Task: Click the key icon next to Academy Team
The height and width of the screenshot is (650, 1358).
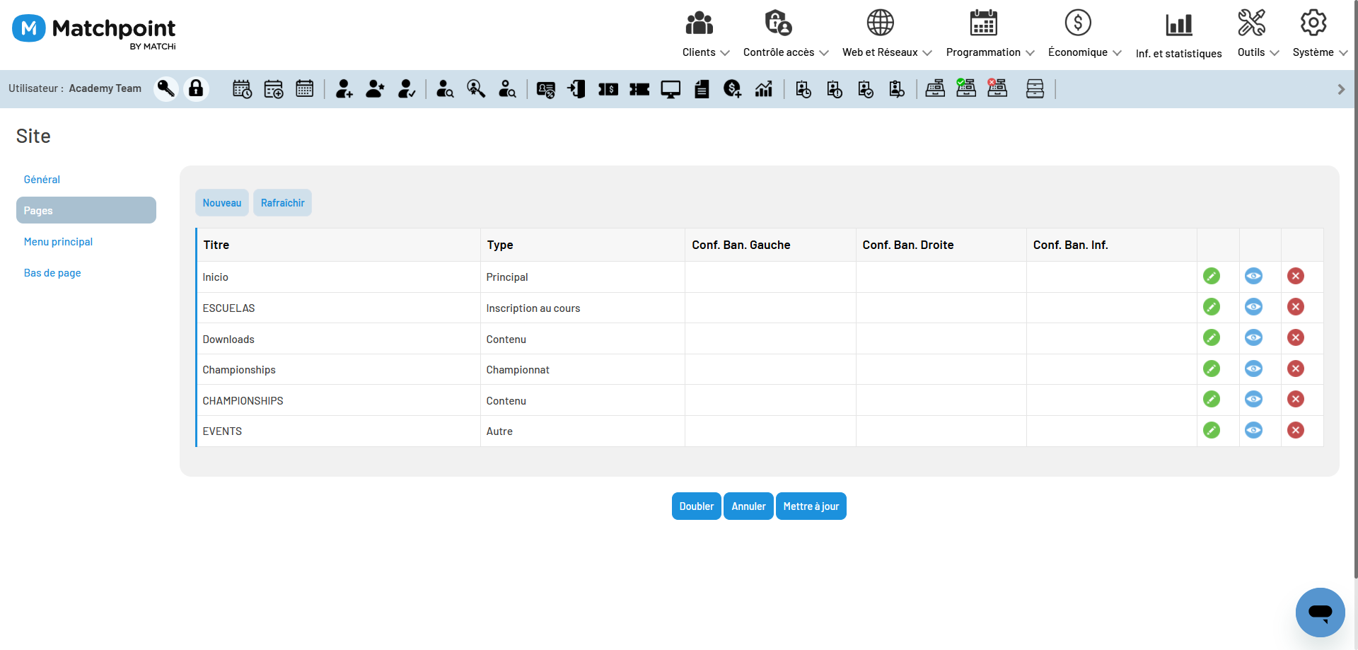Action: (x=166, y=88)
